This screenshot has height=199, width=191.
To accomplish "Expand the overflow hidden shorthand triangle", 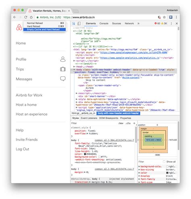I will [x=87, y=133].
